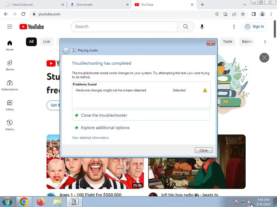Screen dimensions: 277x207
Task: Select the YouTube browser tab
Action: point(164,5)
